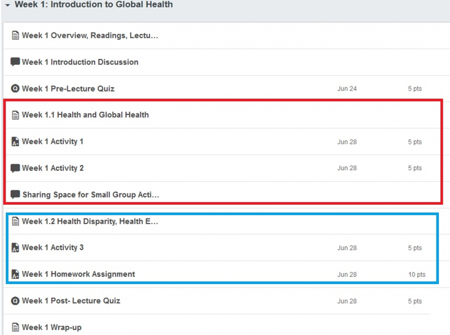Open Week 1 Activity 3 assignment
The height and width of the screenshot is (335, 450).
click(53, 248)
